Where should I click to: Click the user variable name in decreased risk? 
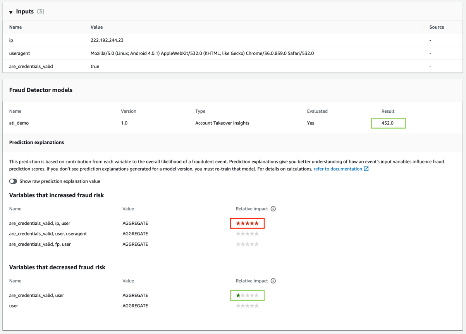pos(14,306)
